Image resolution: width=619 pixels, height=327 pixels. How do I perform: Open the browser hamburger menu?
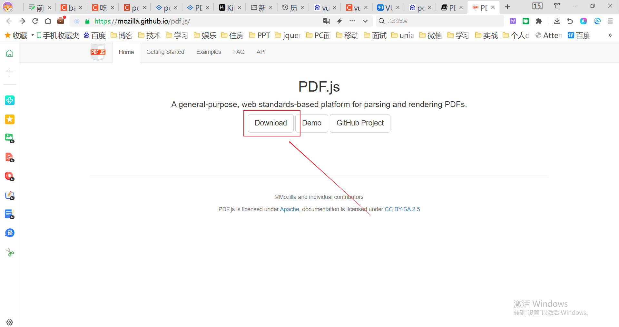[610, 21]
